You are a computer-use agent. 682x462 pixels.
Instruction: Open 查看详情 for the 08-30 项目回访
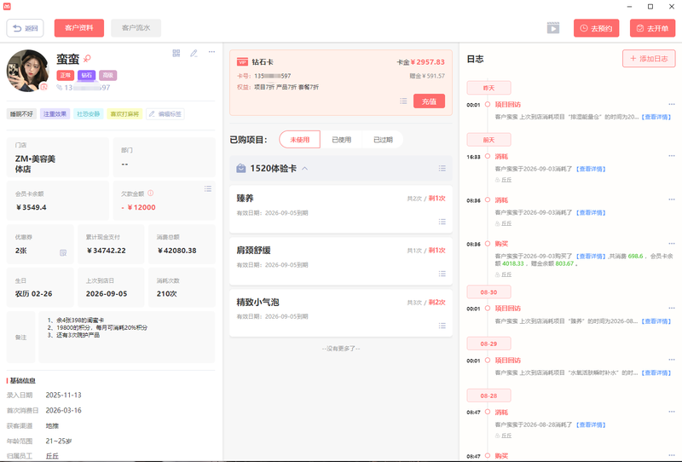[x=656, y=321]
